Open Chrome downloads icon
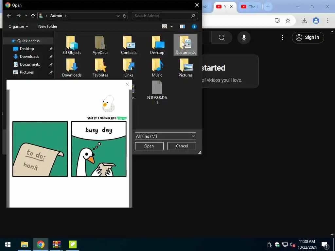This screenshot has height=251, width=335. [304, 21]
